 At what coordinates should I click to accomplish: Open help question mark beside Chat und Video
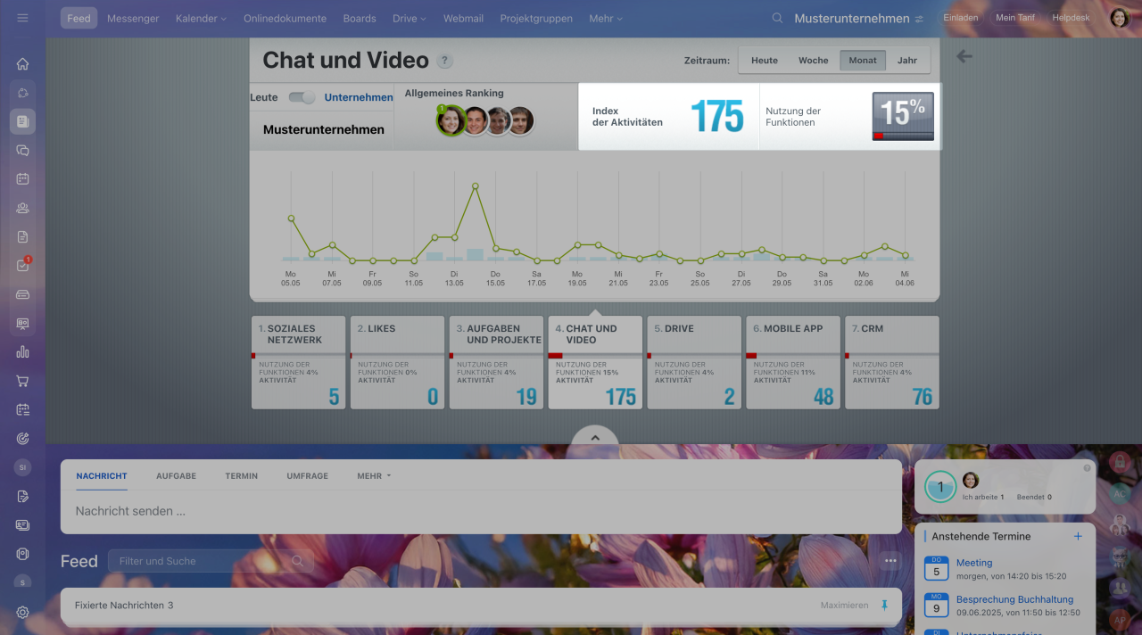point(445,62)
